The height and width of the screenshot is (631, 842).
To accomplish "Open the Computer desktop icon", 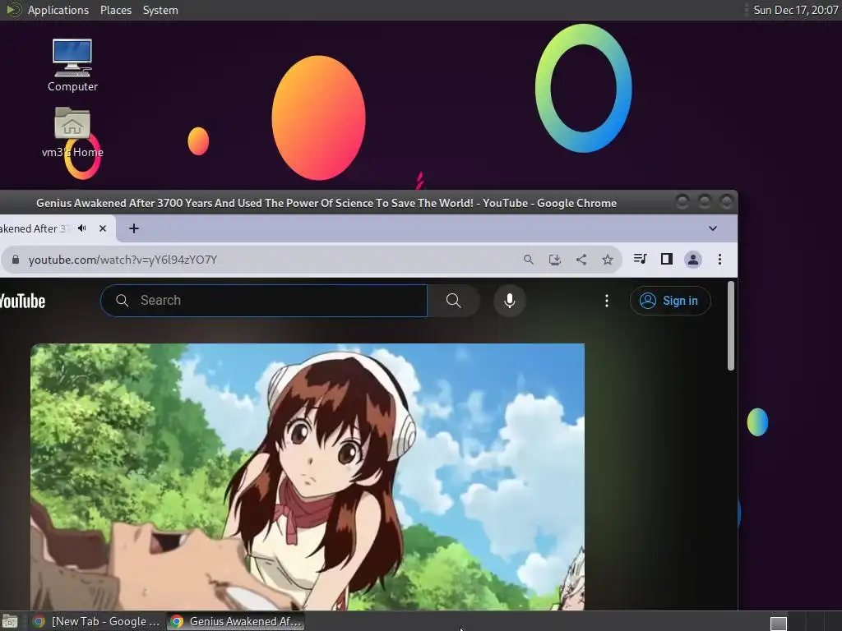I will coord(72,66).
